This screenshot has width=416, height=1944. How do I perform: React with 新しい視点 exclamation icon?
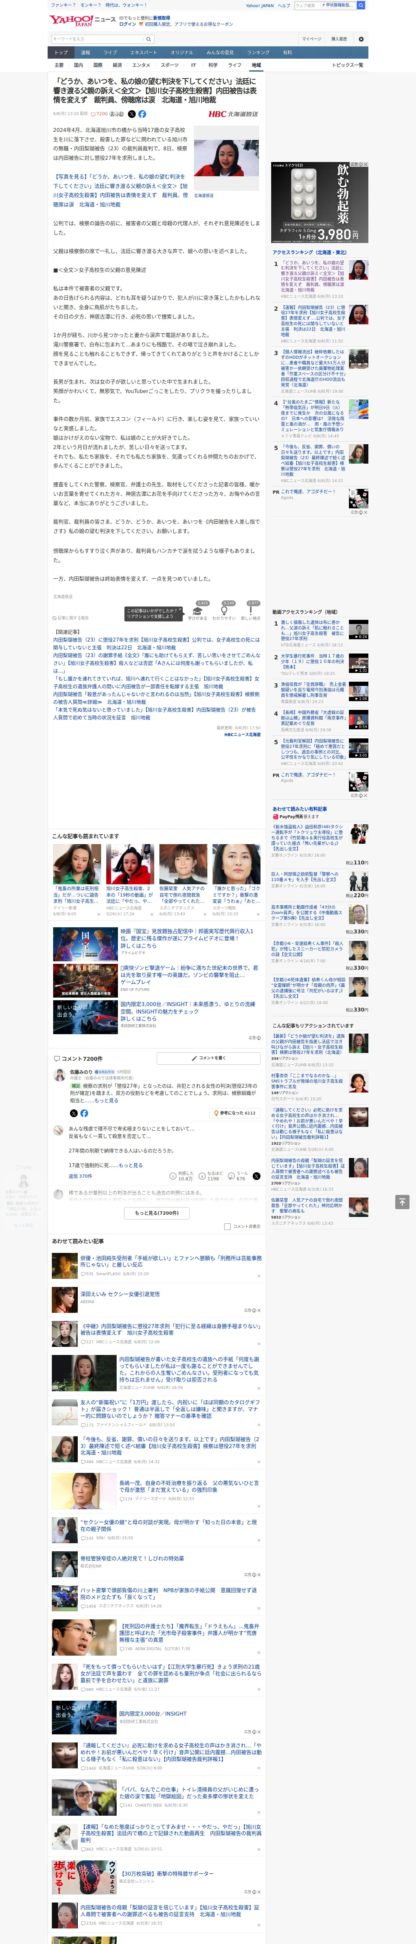(x=251, y=612)
